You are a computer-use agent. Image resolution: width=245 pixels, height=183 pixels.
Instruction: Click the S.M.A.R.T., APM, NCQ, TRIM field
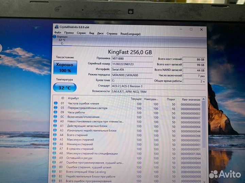tap(158, 92)
